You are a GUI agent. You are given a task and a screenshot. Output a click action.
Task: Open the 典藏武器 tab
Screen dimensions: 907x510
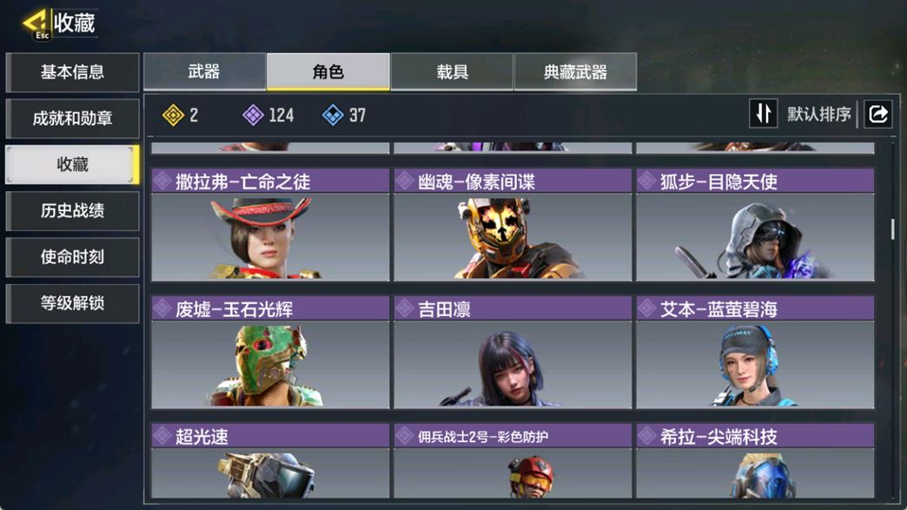(575, 72)
